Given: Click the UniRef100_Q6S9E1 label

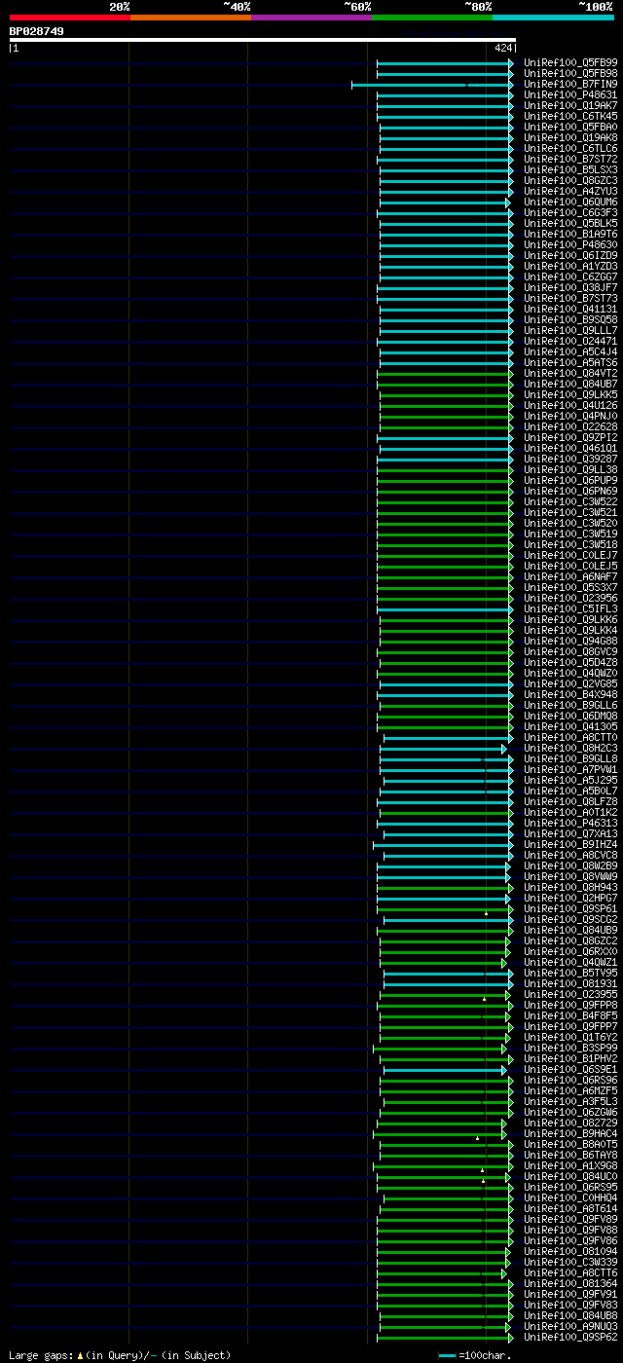Looking at the screenshot, I should [570, 1069].
